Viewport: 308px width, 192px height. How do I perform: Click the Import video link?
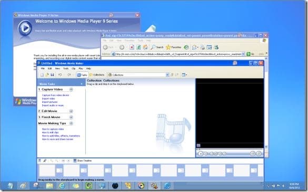click(48, 99)
